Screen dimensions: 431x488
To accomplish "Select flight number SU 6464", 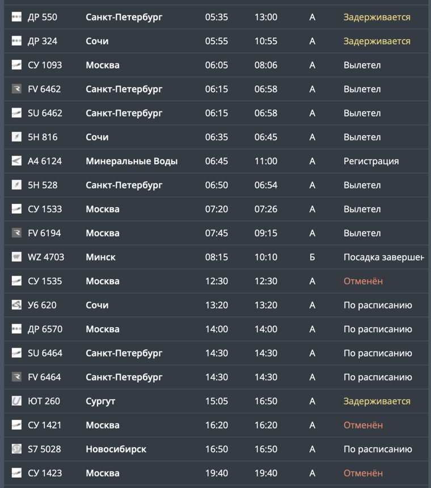I will tap(45, 353).
